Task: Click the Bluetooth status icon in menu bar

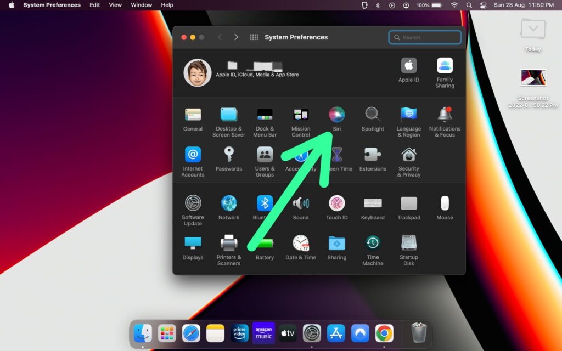Action: (x=378, y=5)
